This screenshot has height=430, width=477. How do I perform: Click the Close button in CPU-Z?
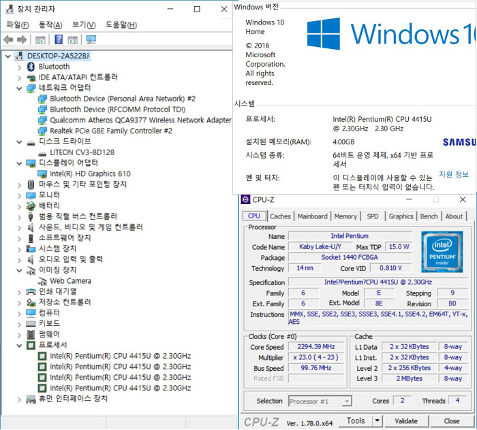click(451, 421)
